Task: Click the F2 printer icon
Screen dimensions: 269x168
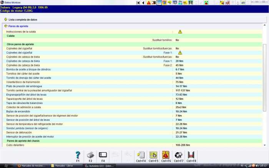Action: click(x=90, y=155)
